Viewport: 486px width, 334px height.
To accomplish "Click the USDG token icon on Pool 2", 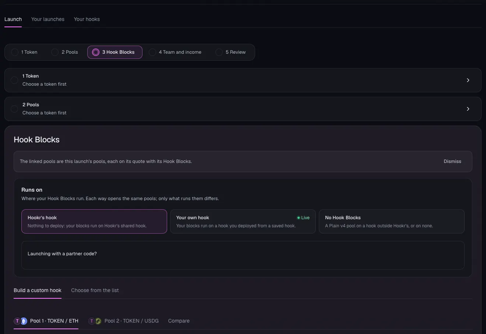I will click(98, 321).
